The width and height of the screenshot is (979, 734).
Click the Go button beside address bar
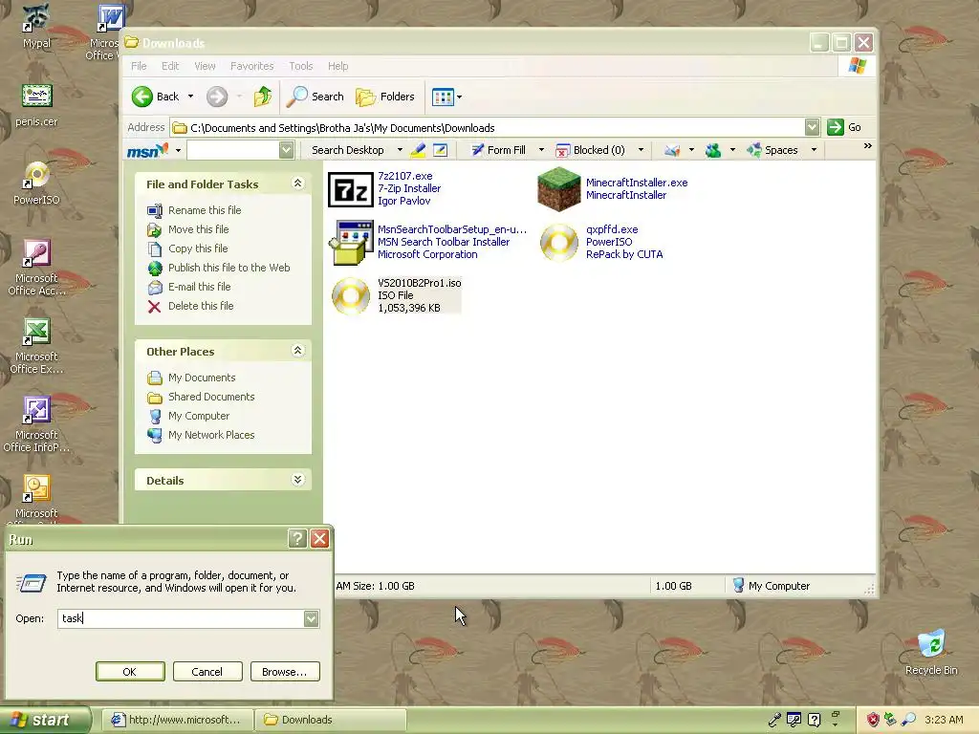point(845,127)
